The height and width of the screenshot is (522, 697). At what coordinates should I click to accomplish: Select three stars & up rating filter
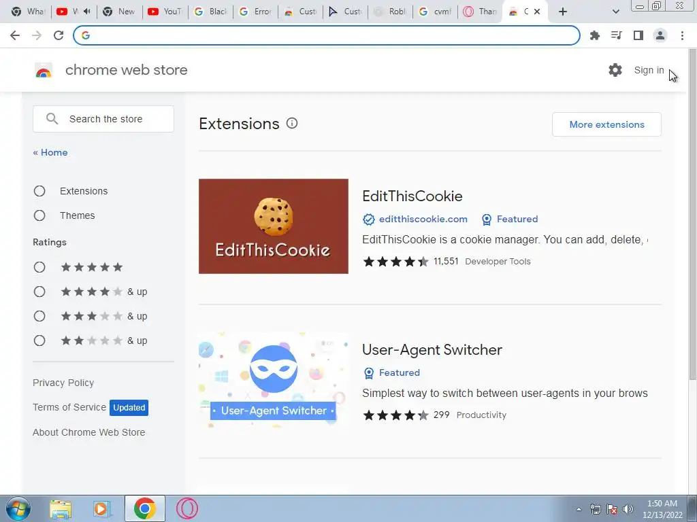click(39, 316)
